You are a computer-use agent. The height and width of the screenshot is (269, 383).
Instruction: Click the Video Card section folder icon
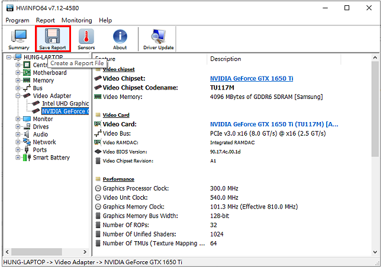tap(98, 115)
